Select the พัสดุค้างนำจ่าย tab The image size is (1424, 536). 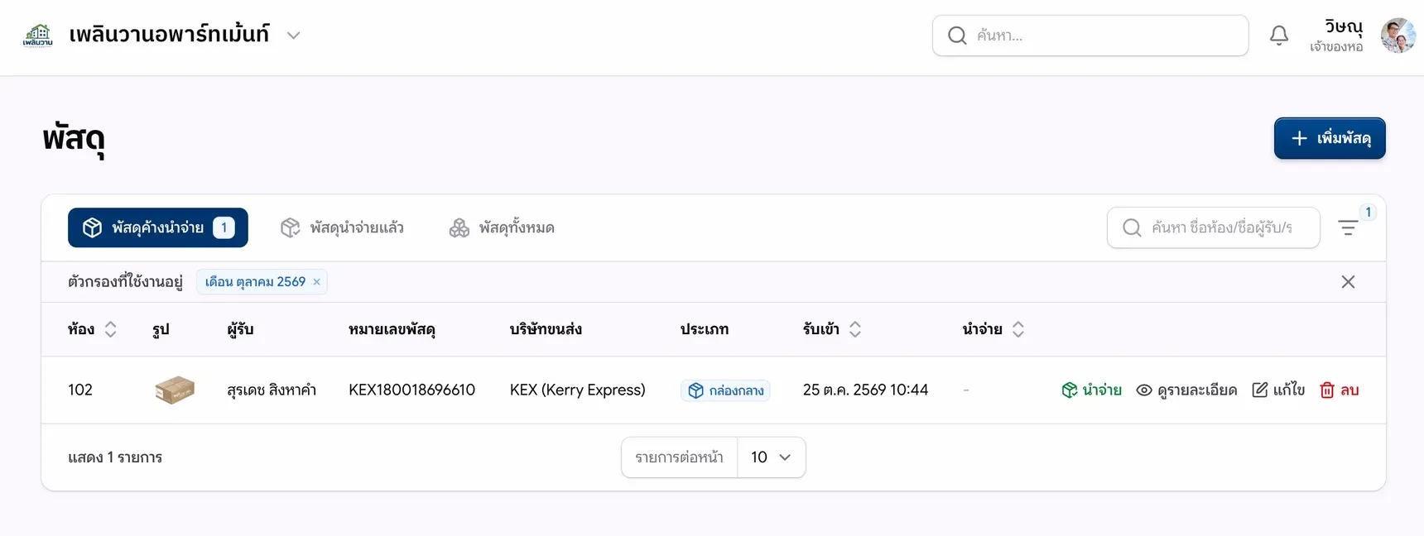[x=158, y=227]
